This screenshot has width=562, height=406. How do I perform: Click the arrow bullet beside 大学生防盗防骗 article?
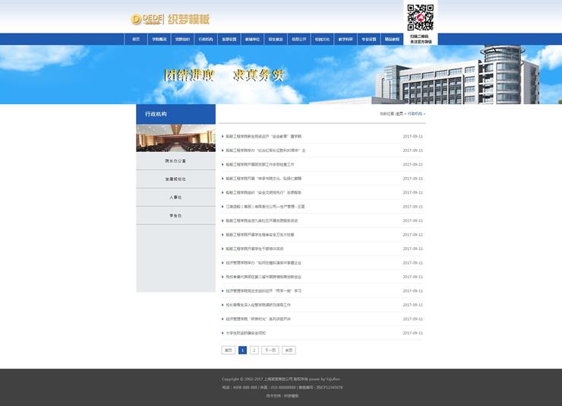[223, 333]
